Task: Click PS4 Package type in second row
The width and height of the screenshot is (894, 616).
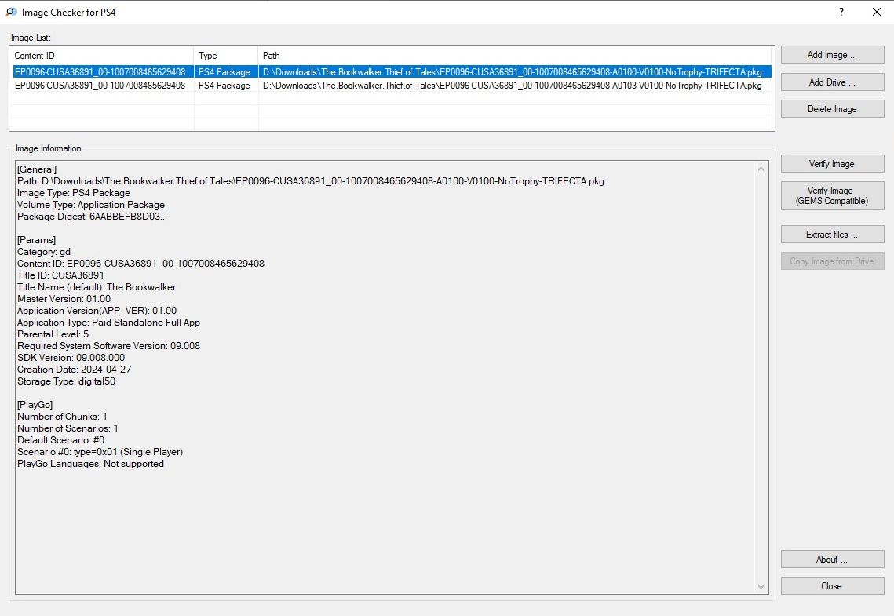Action: point(224,86)
